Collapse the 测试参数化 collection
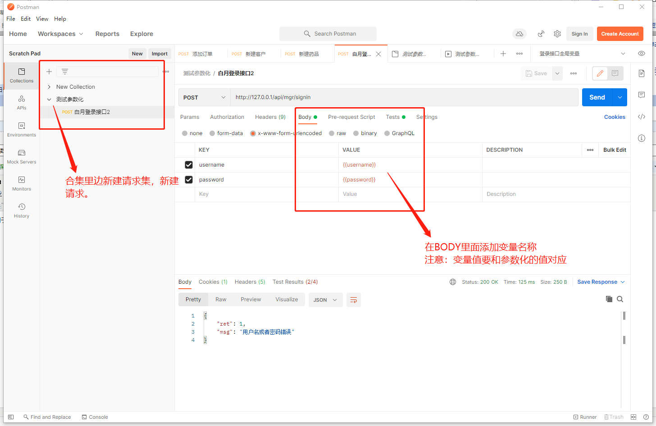This screenshot has width=656, height=426. pyautogui.click(x=49, y=100)
